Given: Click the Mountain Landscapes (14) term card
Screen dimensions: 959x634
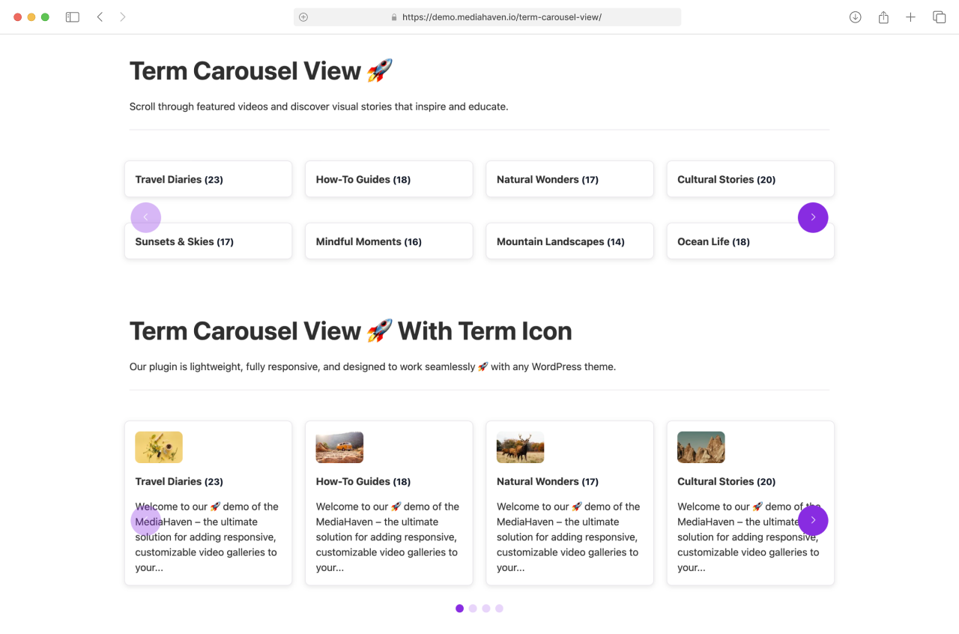Looking at the screenshot, I should (x=569, y=241).
